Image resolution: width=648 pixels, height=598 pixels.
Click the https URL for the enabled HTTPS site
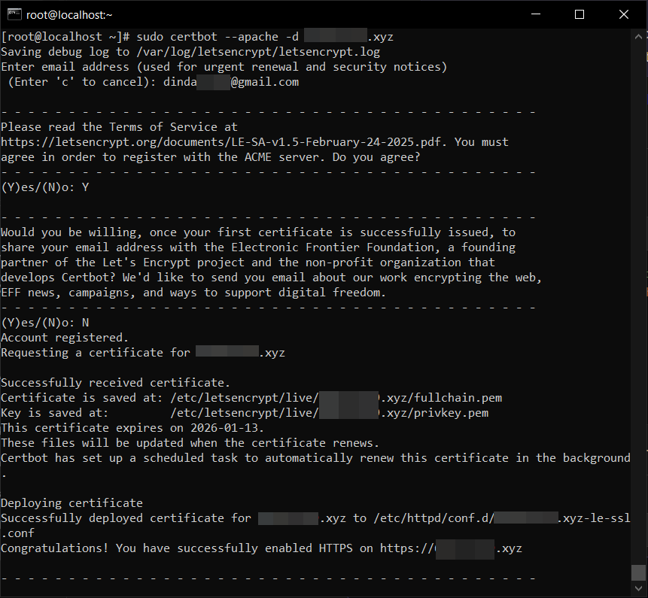(452, 548)
